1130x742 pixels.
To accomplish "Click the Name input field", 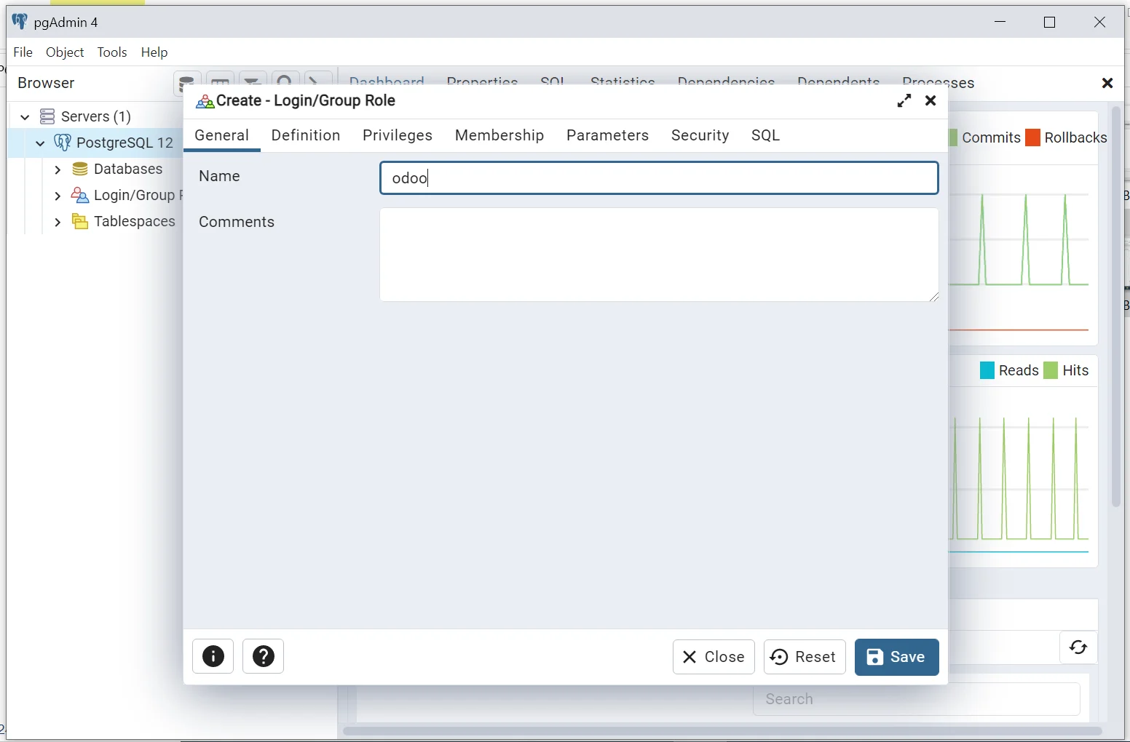I will [659, 178].
